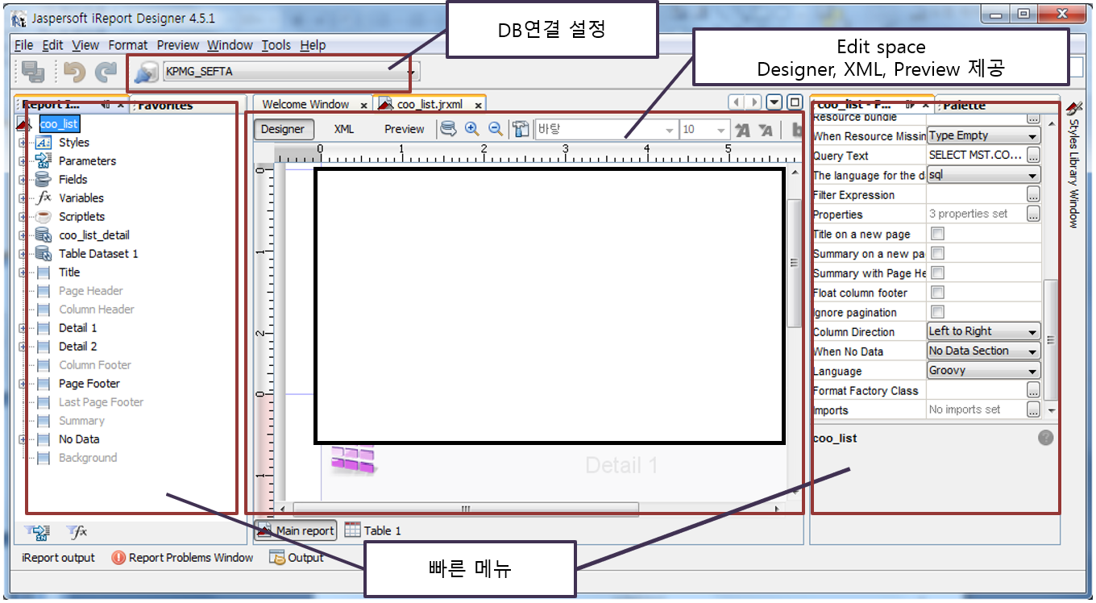This screenshot has height=603, width=1096.
Task: Click the Table Dataset 1 icon
Action: (44, 254)
